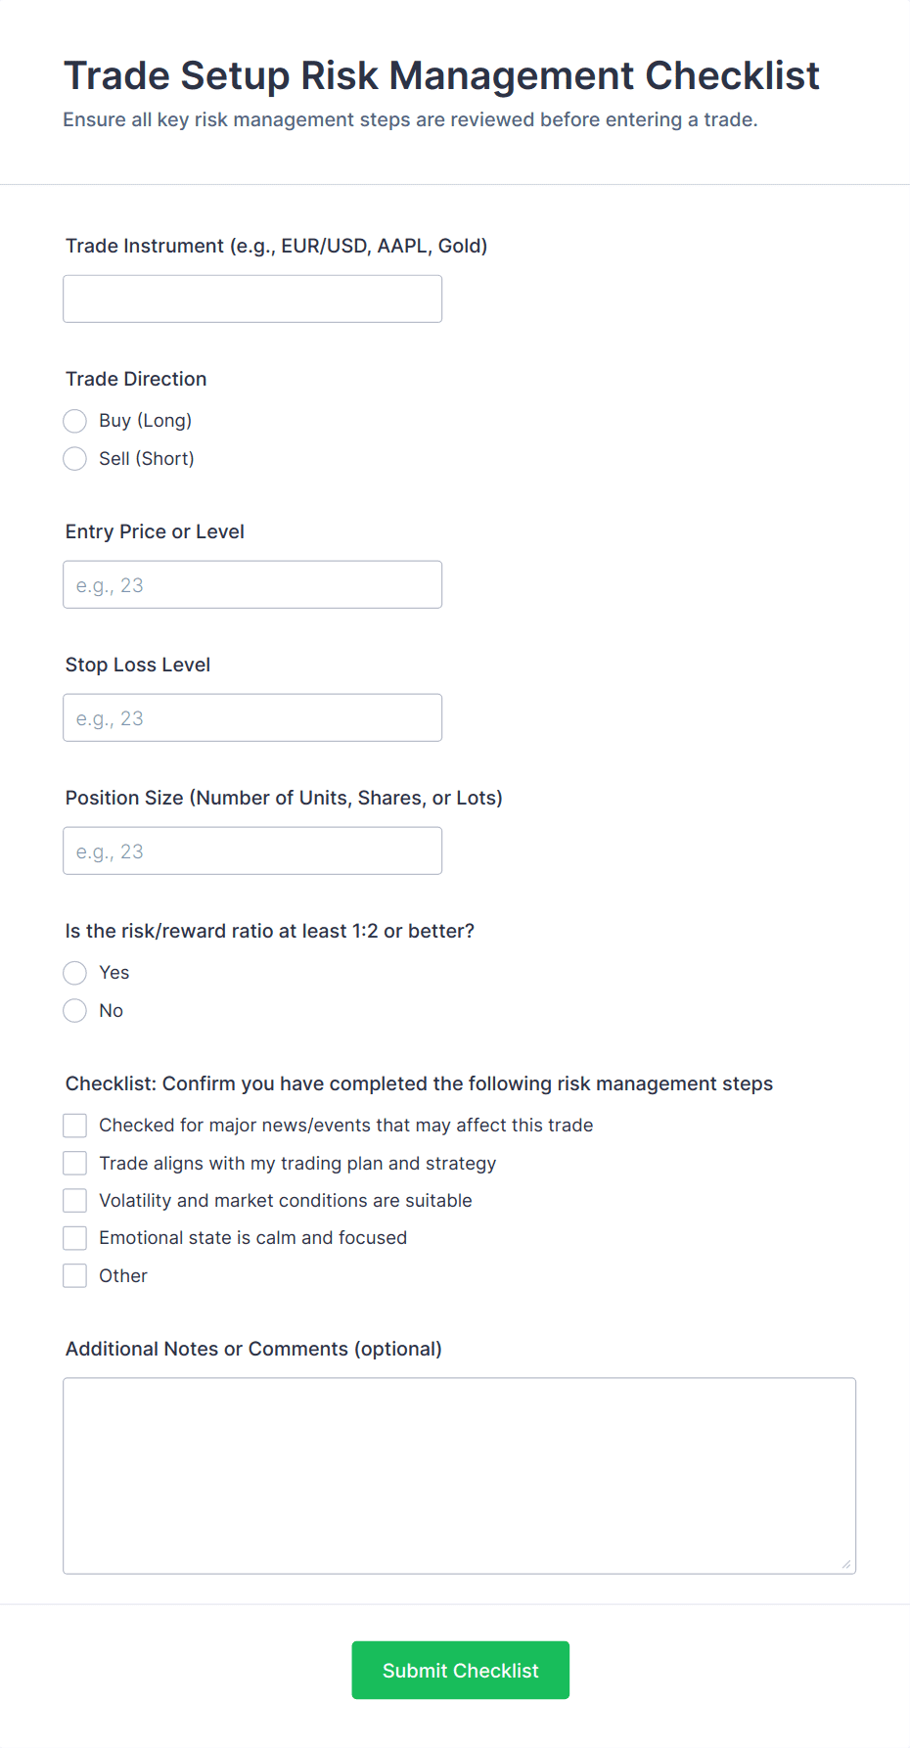Viewport: 910px width, 1748px height.
Task: Check the volatility and market conditions checkbox
Action: (x=74, y=1200)
